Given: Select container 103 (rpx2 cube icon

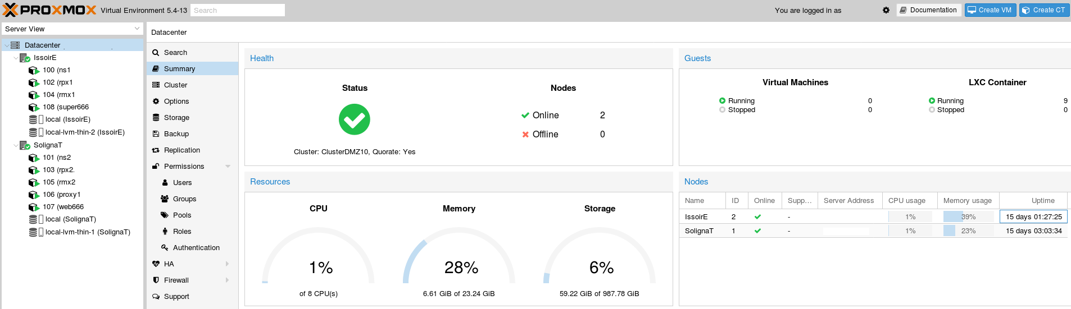Looking at the screenshot, I should pyautogui.click(x=34, y=170).
